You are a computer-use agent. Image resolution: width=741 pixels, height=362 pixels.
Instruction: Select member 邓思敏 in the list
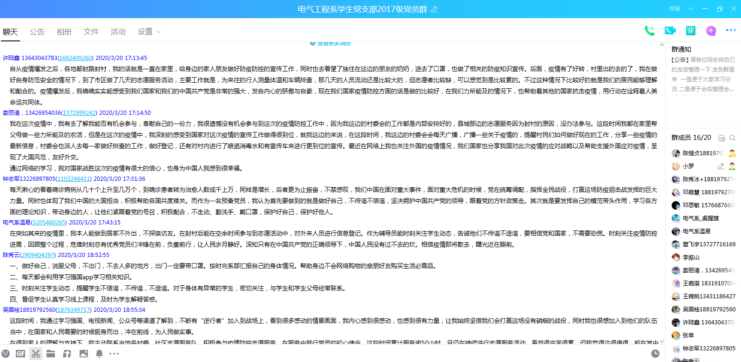(703, 205)
